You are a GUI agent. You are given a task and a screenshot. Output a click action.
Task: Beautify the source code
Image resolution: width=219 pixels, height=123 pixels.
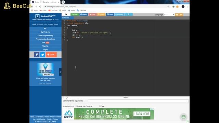pyautogui.click(x=119, y=14)
